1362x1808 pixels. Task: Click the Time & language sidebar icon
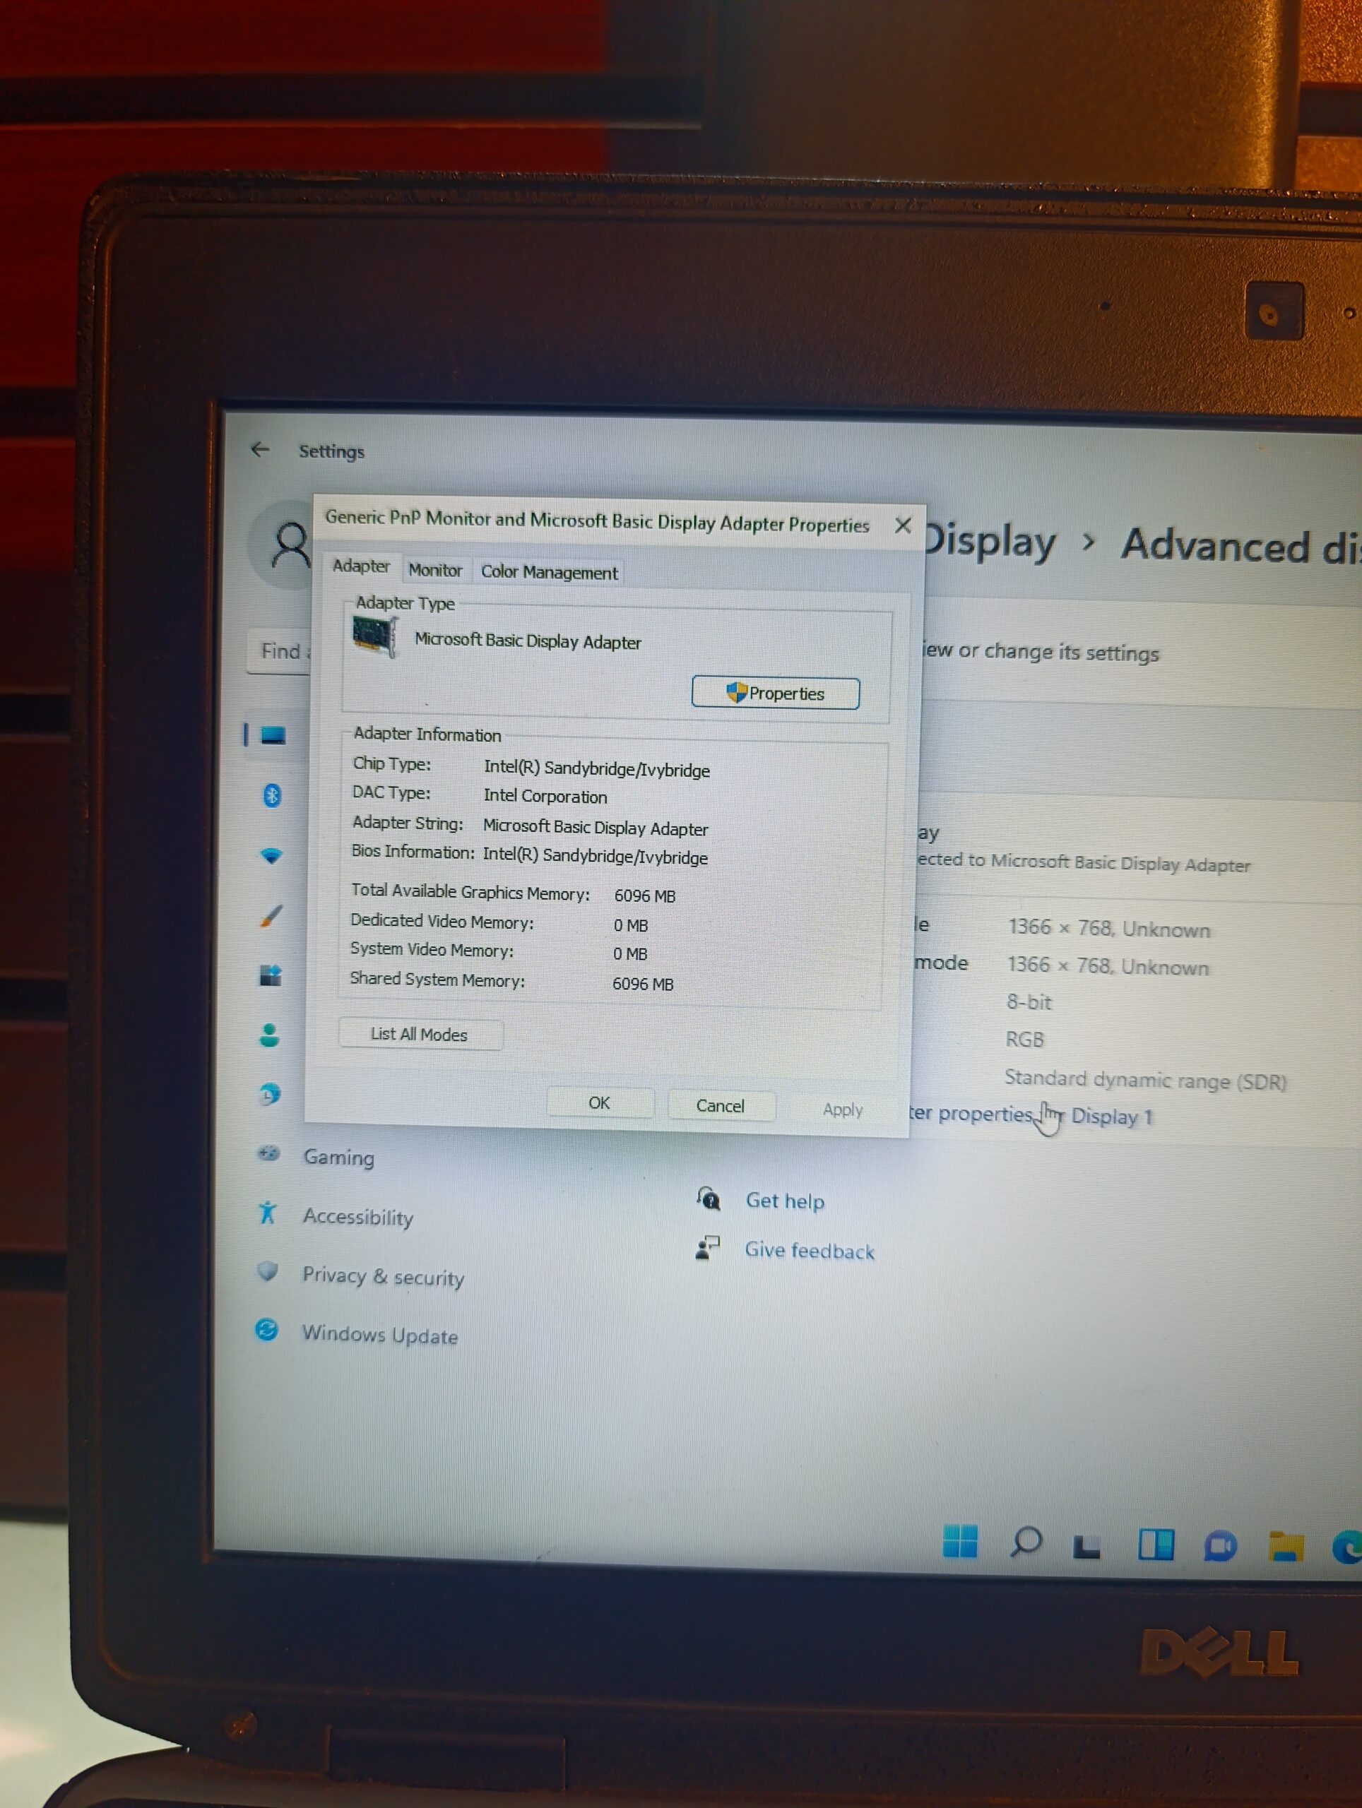click(270, 1095)
